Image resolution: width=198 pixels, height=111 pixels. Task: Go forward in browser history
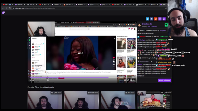pos(6,8)
